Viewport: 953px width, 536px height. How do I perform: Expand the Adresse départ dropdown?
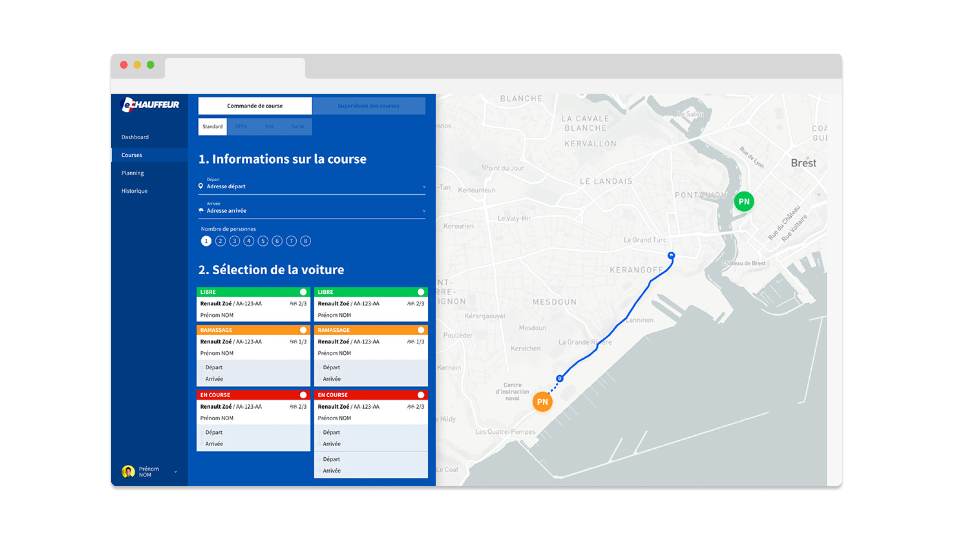click(424, 186)
